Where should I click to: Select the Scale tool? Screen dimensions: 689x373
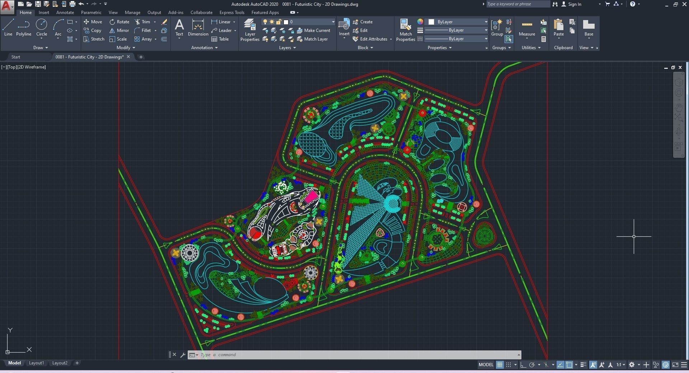pos(118,39)
